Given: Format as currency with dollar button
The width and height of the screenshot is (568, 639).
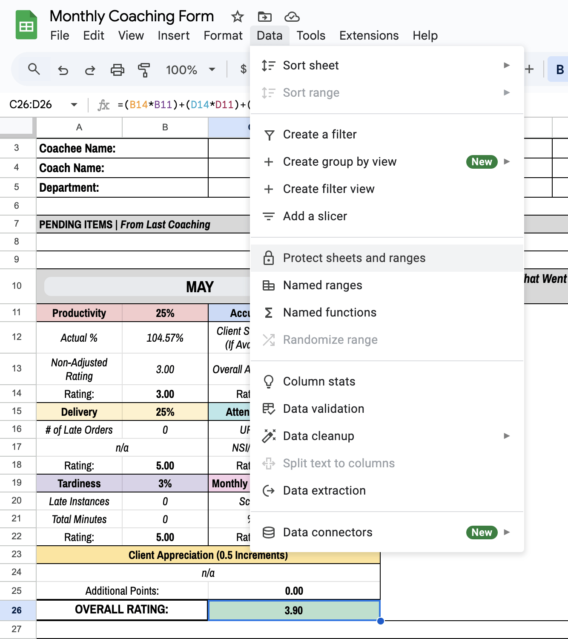Looking at the screenshot, I should (243, 69).
